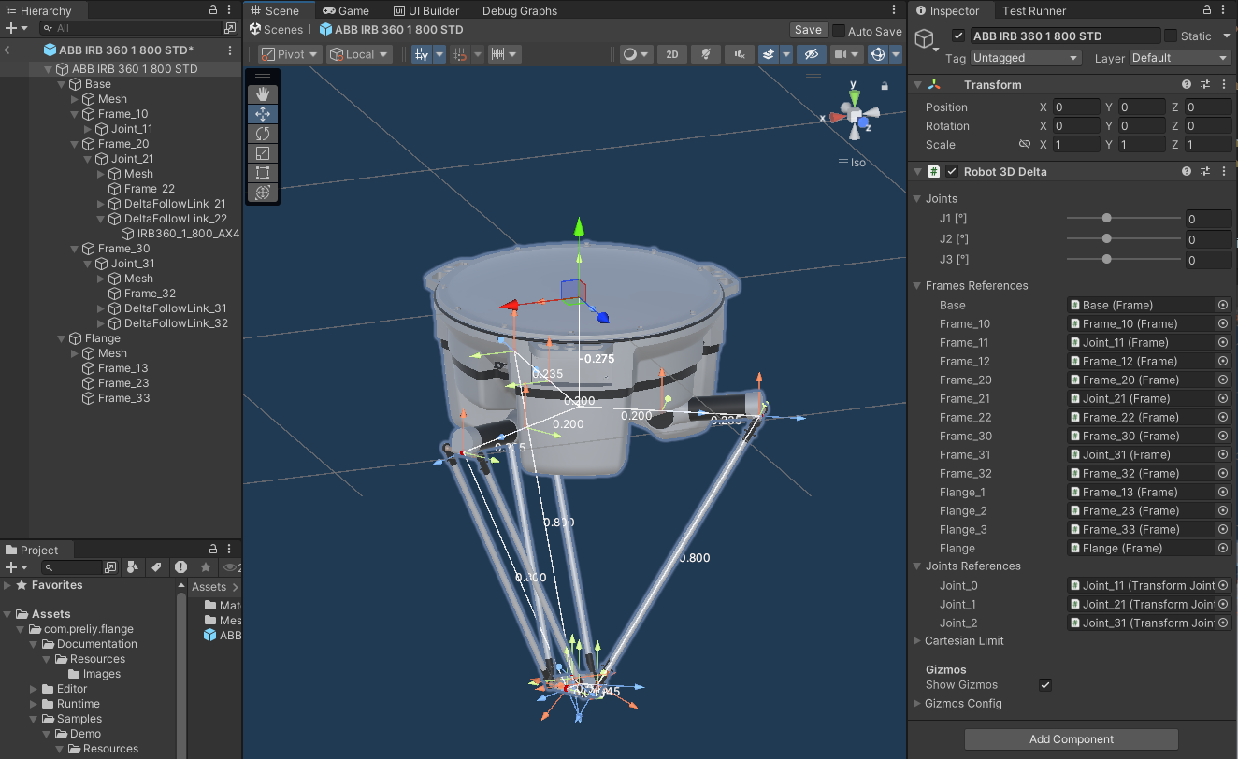Click the Project error filter icon
1238x759 pixels.
(x=180, y=566)
